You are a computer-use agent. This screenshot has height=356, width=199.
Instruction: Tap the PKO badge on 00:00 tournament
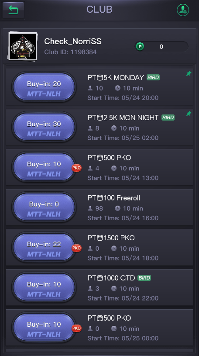click(76, 328)
